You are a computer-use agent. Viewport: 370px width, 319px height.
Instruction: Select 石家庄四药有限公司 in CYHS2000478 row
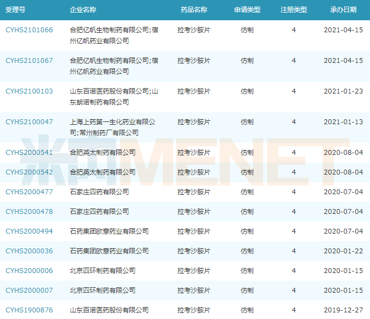[99, 212]
